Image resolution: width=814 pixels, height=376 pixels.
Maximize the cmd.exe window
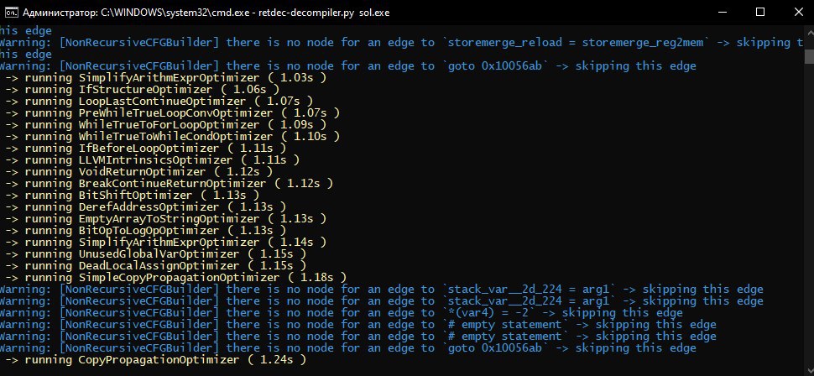pos(760,13)
